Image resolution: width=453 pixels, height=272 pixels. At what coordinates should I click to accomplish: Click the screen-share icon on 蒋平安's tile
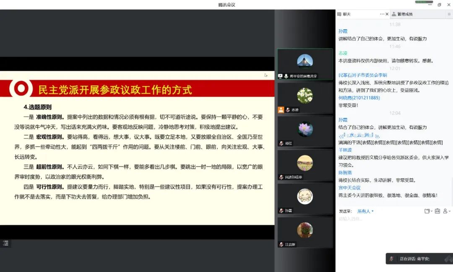click(x=281, y=76)
